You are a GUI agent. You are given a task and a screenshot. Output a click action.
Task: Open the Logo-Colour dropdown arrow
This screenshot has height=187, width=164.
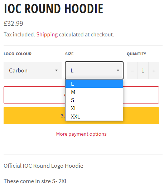(x=56, y=70)
